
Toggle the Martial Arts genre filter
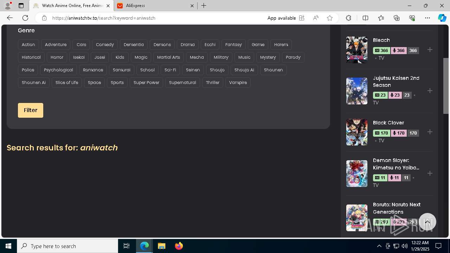point(168,57)
